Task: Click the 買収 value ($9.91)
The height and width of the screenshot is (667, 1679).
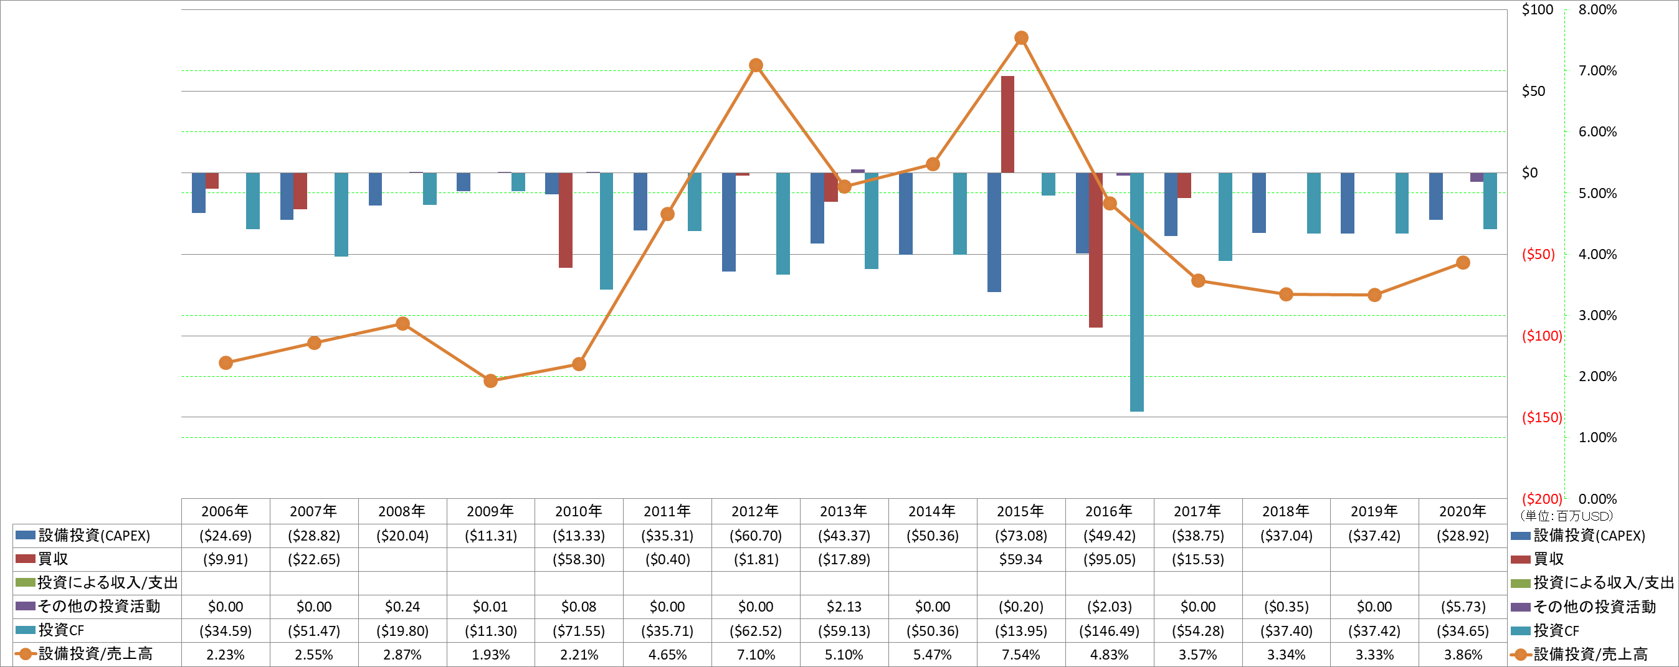Action: 226,559
